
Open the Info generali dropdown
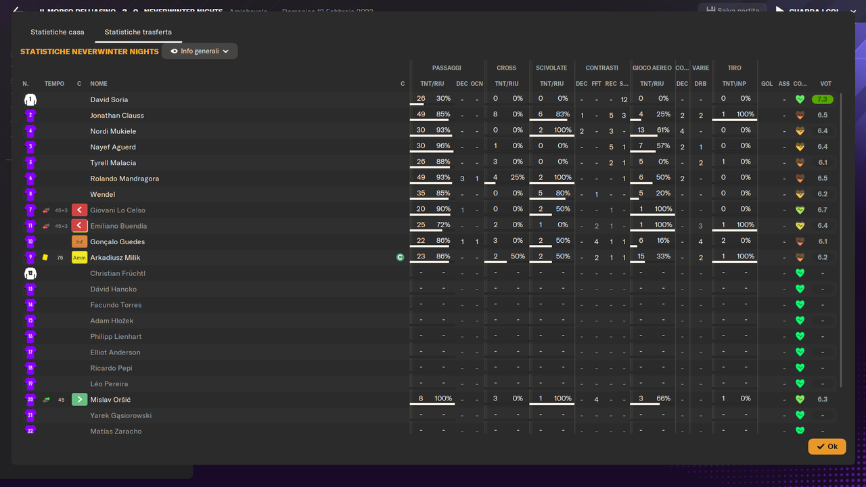(x=200, y=51)
